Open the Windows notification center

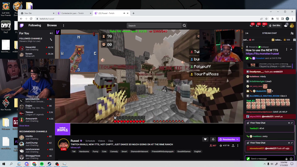292,164
